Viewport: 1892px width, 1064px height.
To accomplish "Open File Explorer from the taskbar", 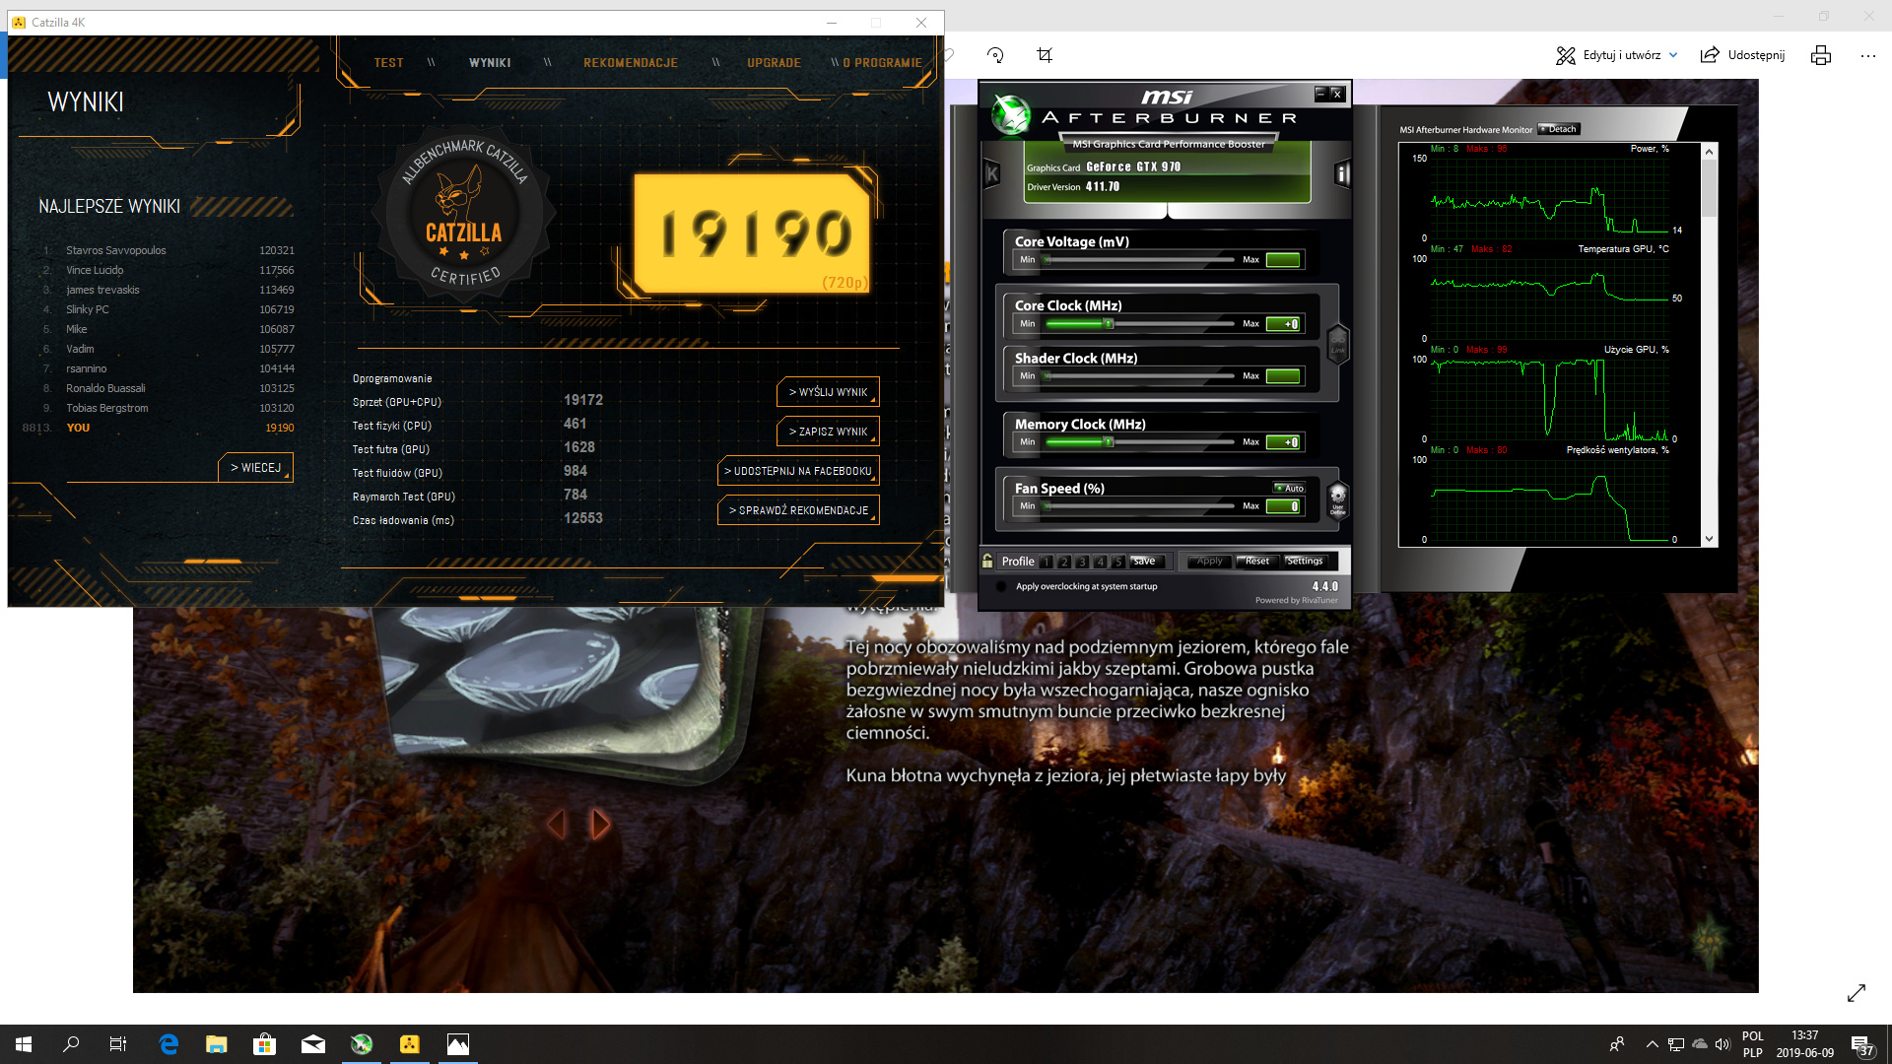I will [217, 1044].
